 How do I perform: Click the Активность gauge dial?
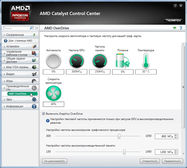coord(53,61)
